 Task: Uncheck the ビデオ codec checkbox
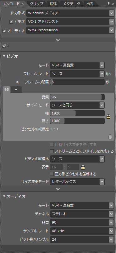point(11,22)
